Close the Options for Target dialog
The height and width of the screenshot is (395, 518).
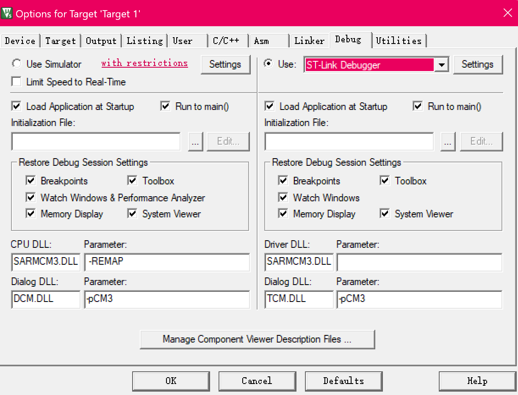click(507, 13)
